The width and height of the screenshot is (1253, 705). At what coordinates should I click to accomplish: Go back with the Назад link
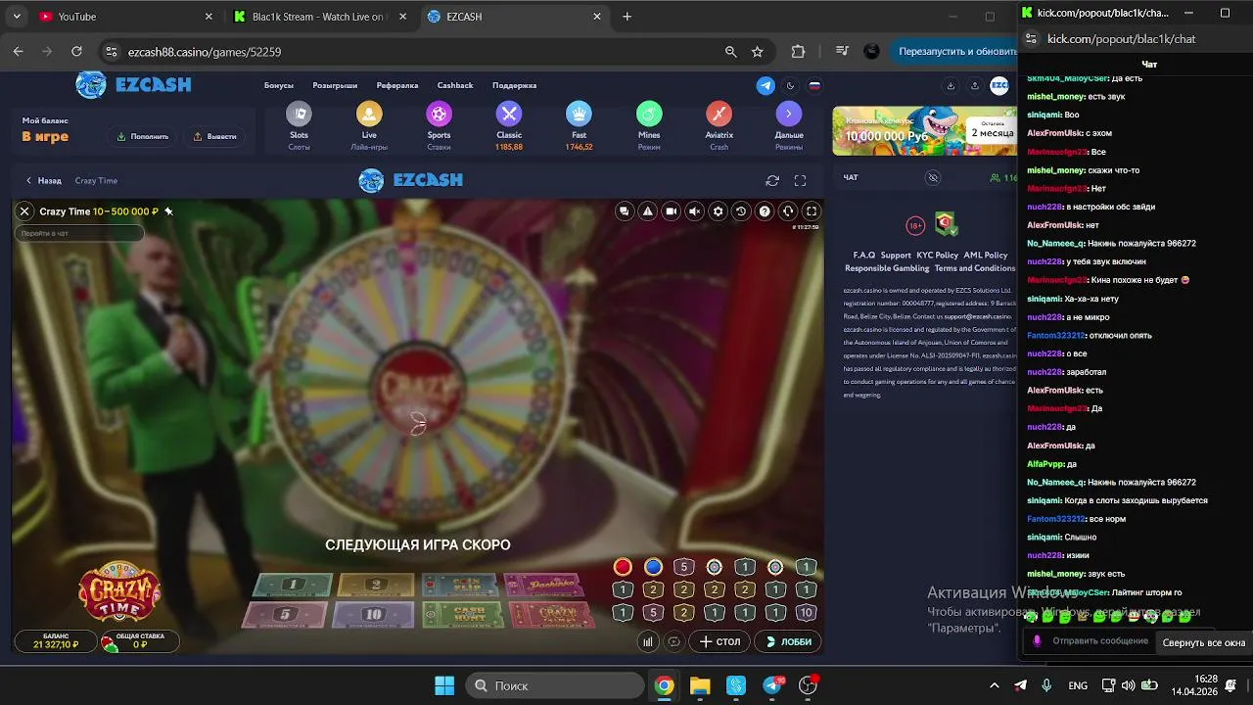tap(44, 180)
